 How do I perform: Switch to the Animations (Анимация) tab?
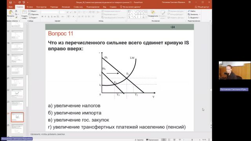pos(66,7)
